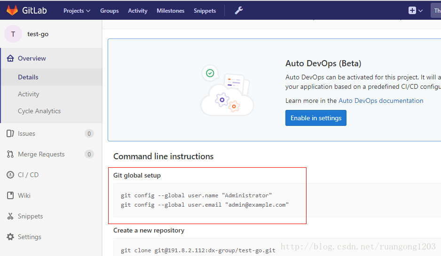Screen dimensions: 441x256
Task: Expand the new-item dropdown arrow
Action: (420, 11)
